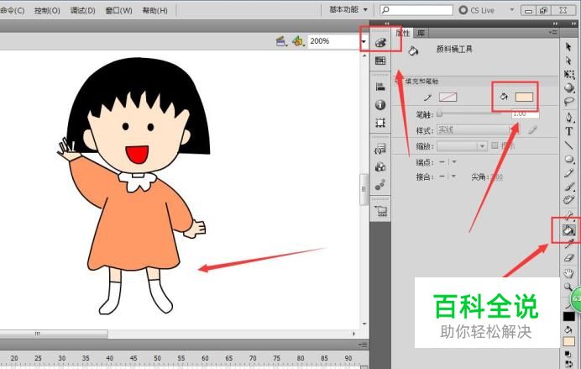Image resolution: width=581 pixels, height=369 pixels.
Task: Click the Edit Symbols icon
Action: pos(297,41)
